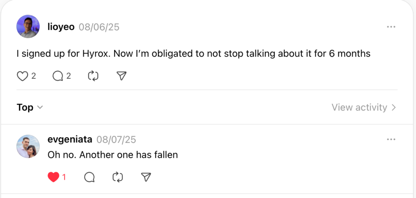Repost lioyeo's Hyrox post
Viewport: 416px width, 198px height.
[93, 76]
